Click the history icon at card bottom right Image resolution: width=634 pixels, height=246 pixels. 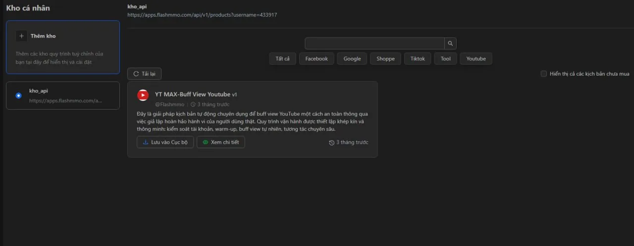pos(331,143)
